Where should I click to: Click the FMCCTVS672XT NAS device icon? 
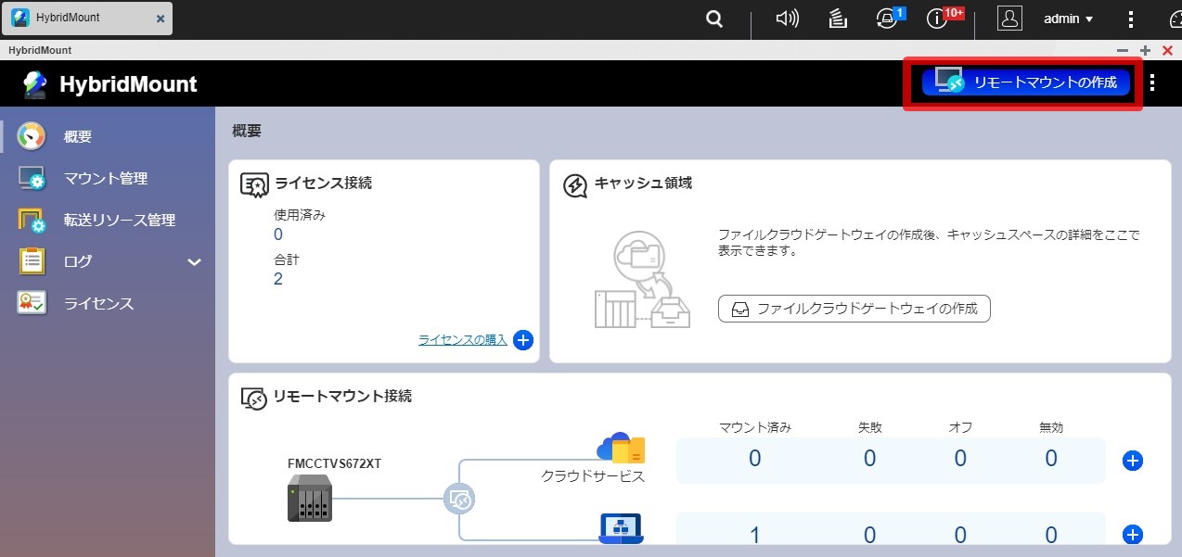pos(310,498)
